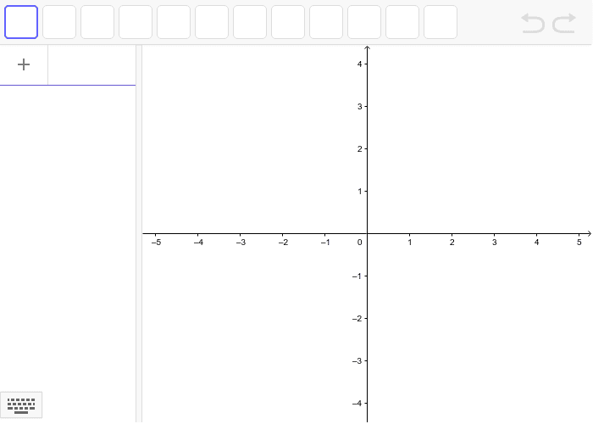
Task: Click the x-axis label 3
Action: (494, 243)
